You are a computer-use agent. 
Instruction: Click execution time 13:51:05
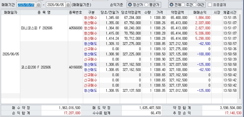click(230, 18)
